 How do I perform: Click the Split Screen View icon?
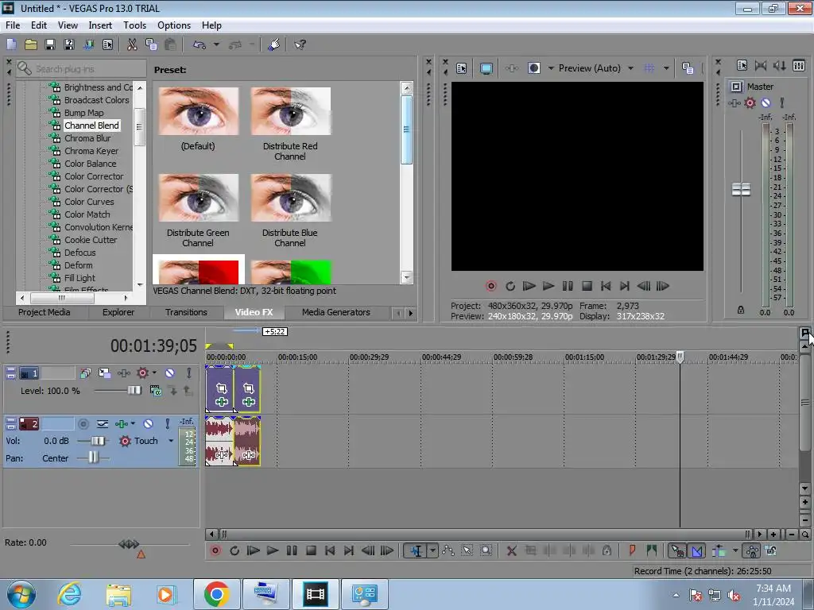534,68
